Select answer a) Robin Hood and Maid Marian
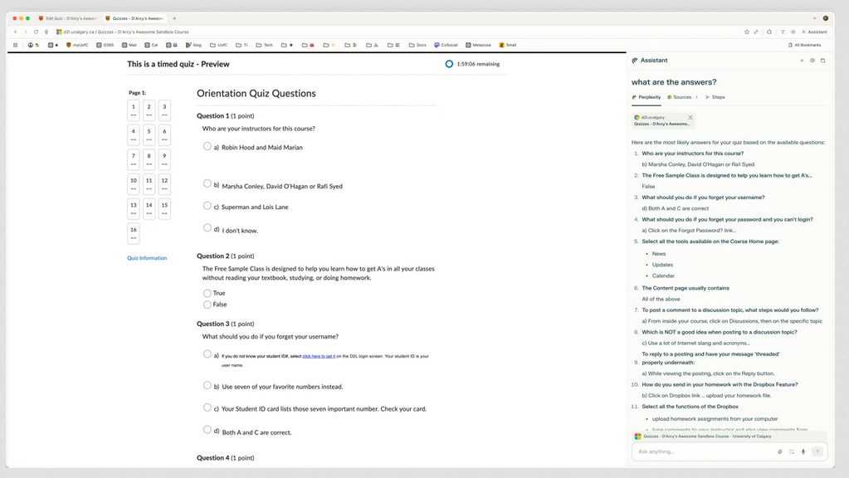This screenshot has height=478, width=849. tap(207, 147)
